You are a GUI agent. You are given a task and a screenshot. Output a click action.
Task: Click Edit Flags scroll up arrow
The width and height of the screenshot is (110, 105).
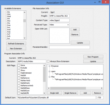click(44, 66)
